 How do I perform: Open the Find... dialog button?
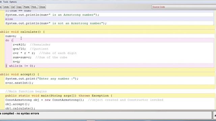coord(34,7)
